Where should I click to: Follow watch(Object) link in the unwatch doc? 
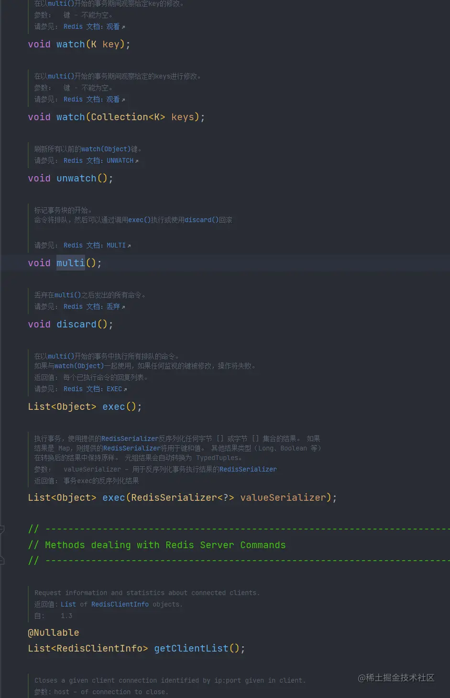point(106,149)
